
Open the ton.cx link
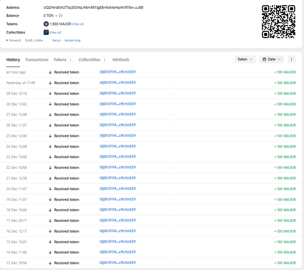(x=56, y=40)
